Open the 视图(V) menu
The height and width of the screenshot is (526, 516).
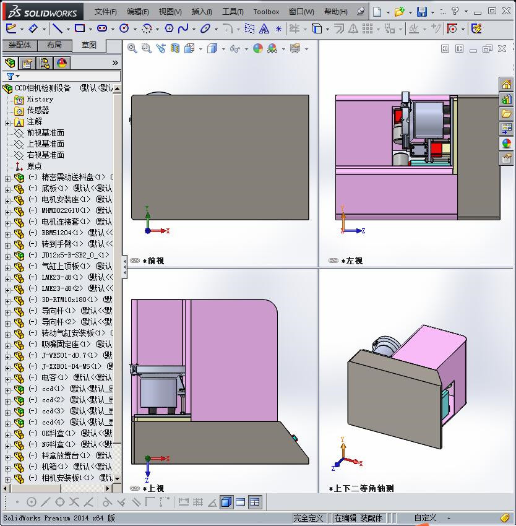[x=170, y=12]
